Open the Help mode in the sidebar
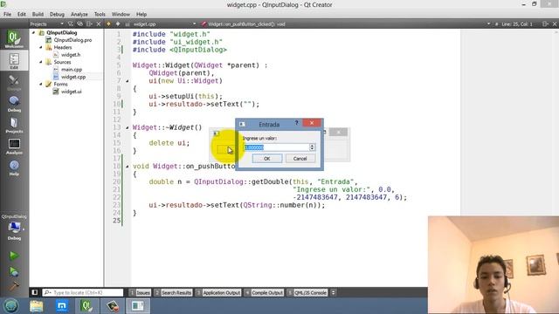Viewport: 559px width, 314px height. (x=14, y=167)
